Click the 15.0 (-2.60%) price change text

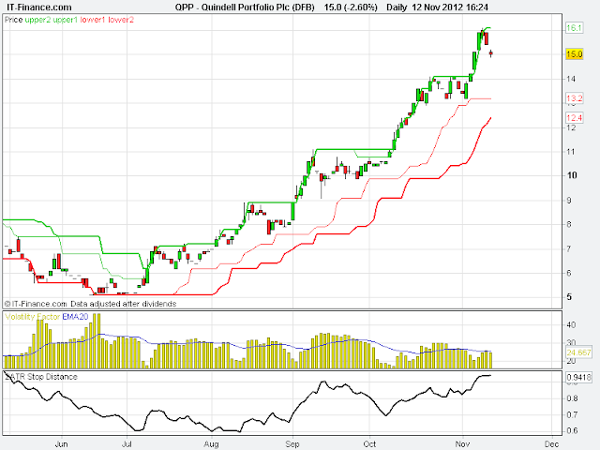click(x=351, y=7)
